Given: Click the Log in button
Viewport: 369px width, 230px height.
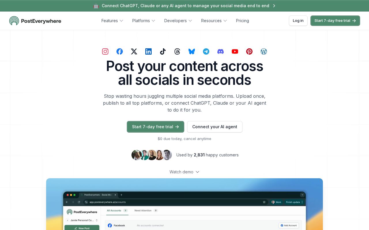Looking at the screenshot, I should (x=298, y=21).
